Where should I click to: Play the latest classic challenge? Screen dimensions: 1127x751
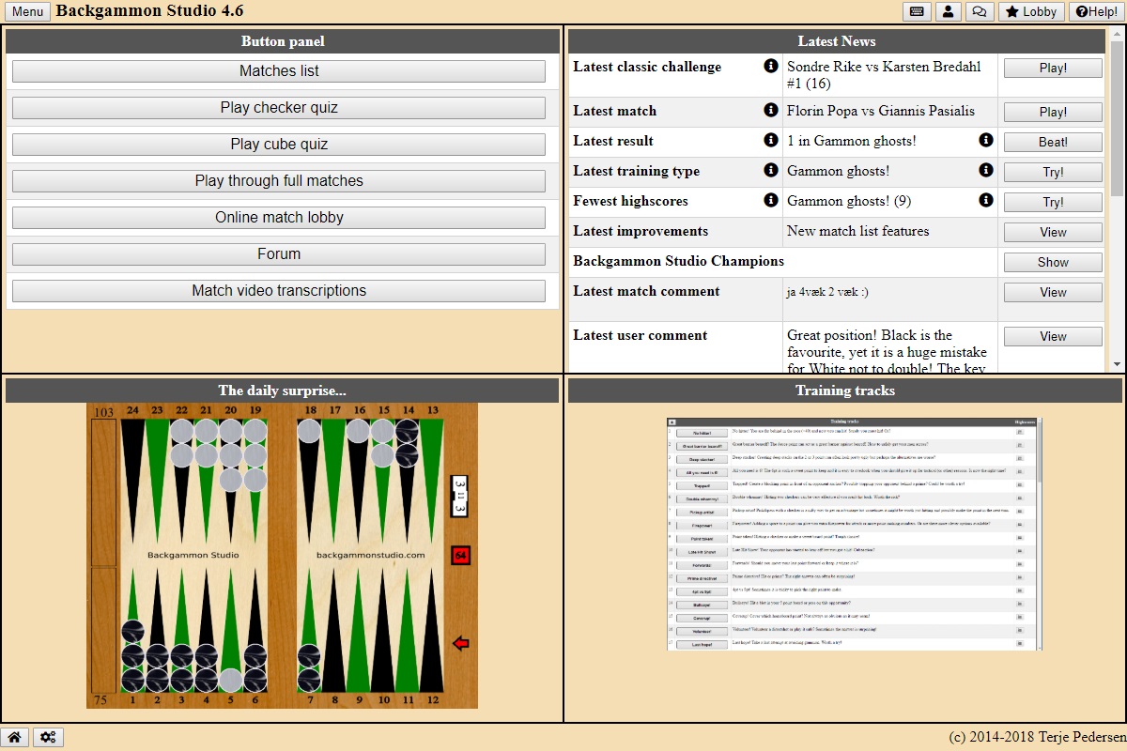(x=1053, y=69)
